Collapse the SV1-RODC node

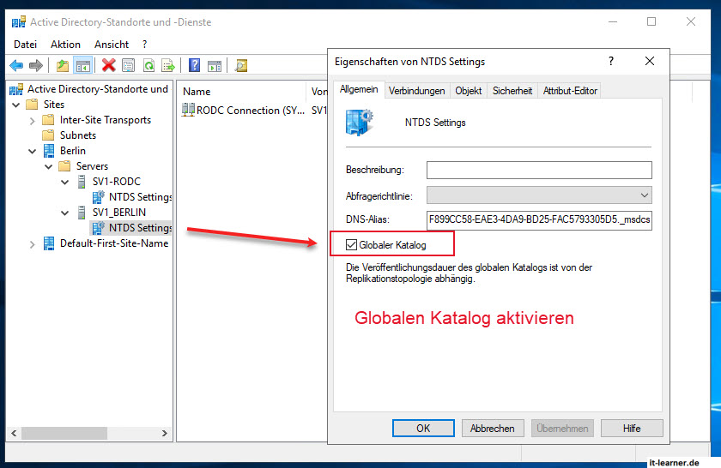(65, 182)
